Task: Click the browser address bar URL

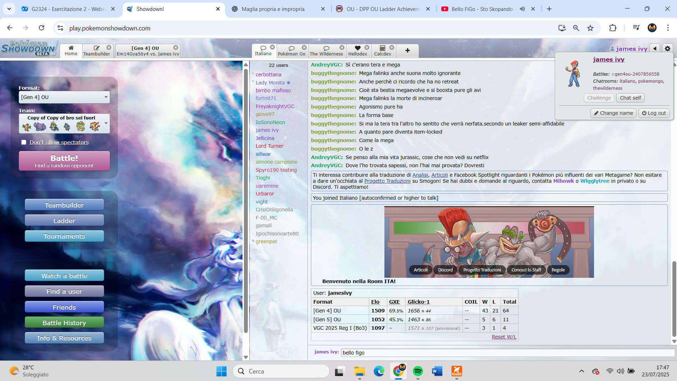Action: click(x=110, y=28)
